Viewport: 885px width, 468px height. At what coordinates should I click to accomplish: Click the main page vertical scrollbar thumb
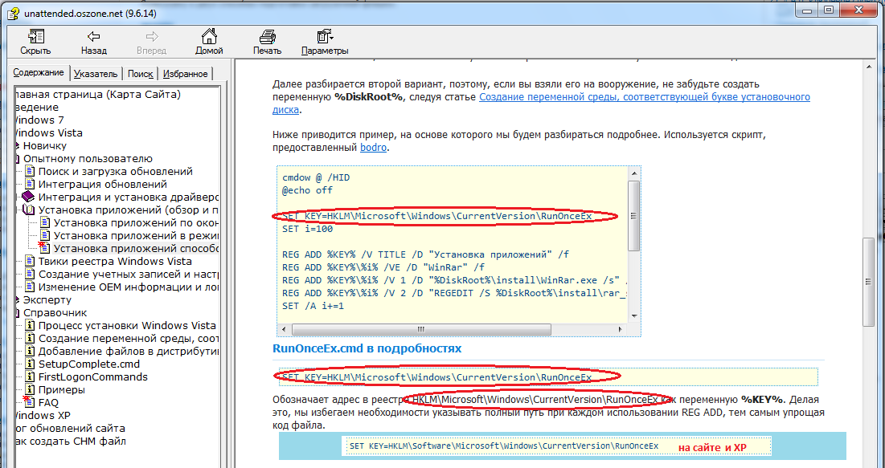pyautogui.click(x=868, y=281)
